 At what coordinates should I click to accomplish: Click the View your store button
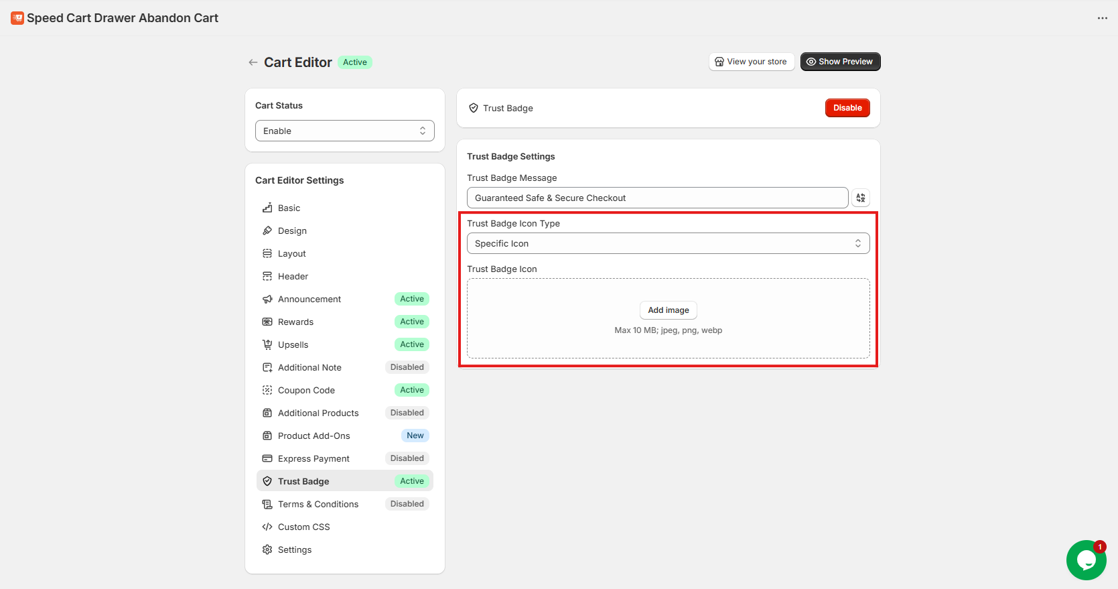tap(751, 62)
